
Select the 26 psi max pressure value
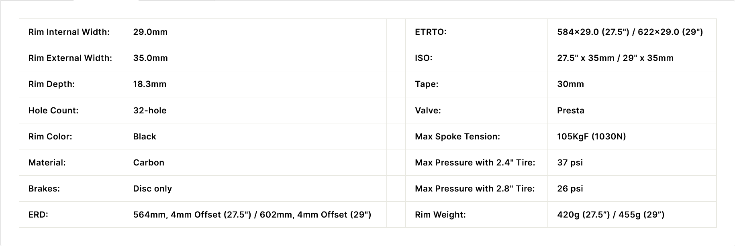[570, 189]
